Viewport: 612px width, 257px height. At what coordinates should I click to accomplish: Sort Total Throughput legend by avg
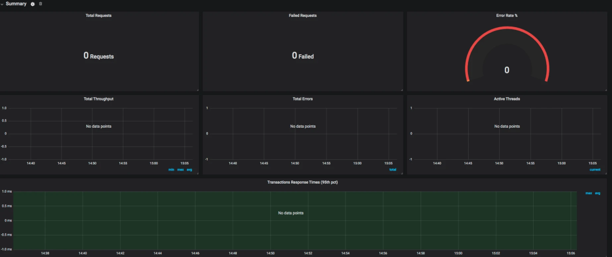pos(189,169)
